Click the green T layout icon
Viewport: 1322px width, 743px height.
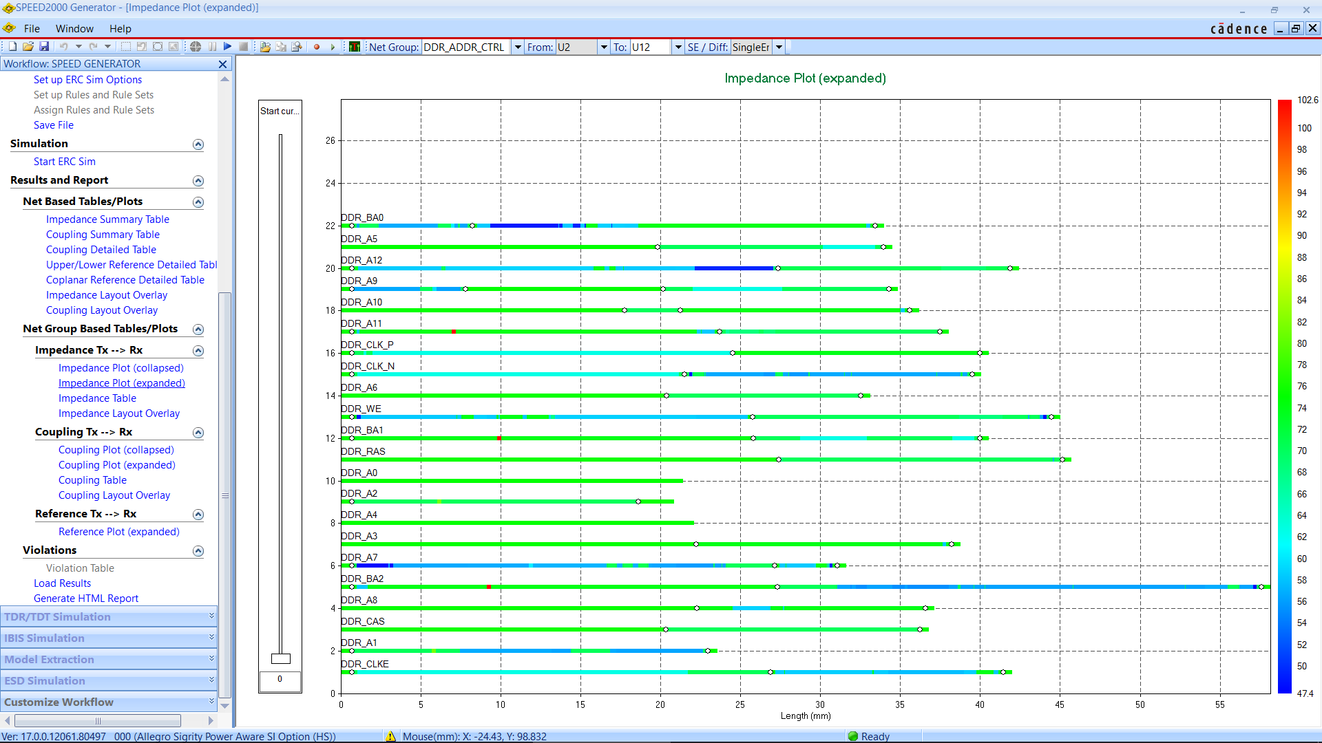(x=355, y=47)
